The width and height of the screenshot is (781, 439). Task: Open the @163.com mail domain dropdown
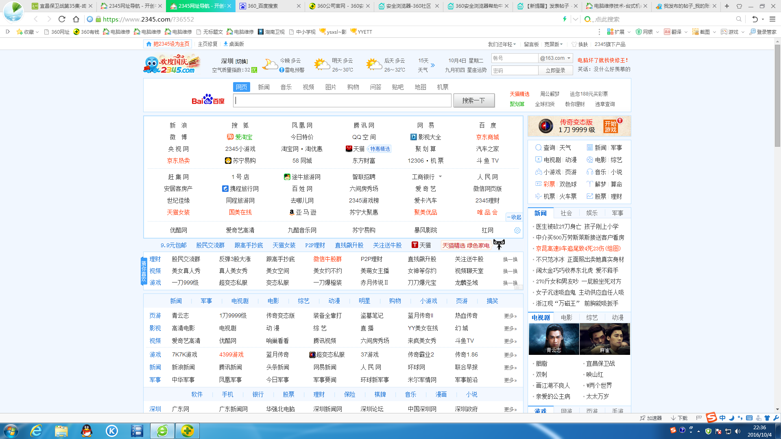coord(555,58)
